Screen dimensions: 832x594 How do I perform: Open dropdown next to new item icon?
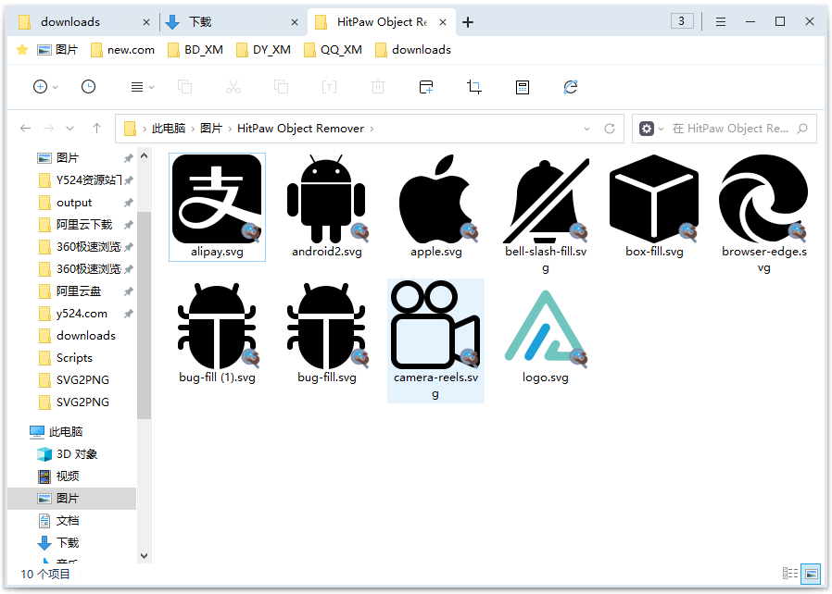click(x=56, y=87)
